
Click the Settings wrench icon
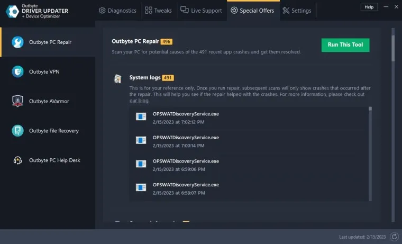[x=286, y=10]
